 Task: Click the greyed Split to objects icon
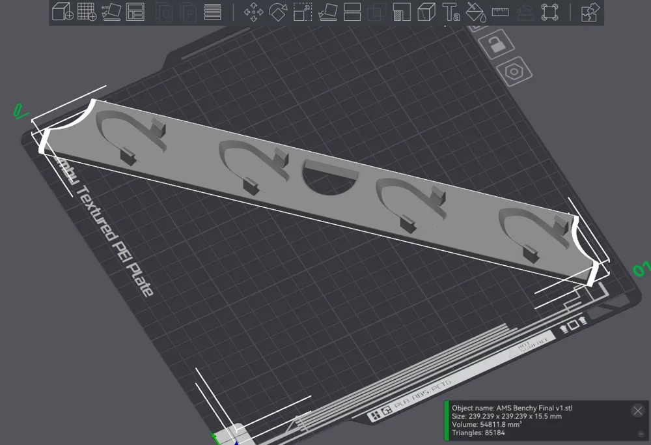click(x=163, y=12)
